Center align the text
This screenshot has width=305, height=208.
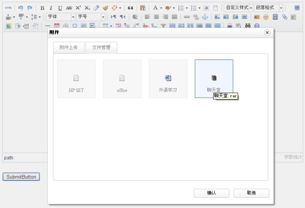156,17
